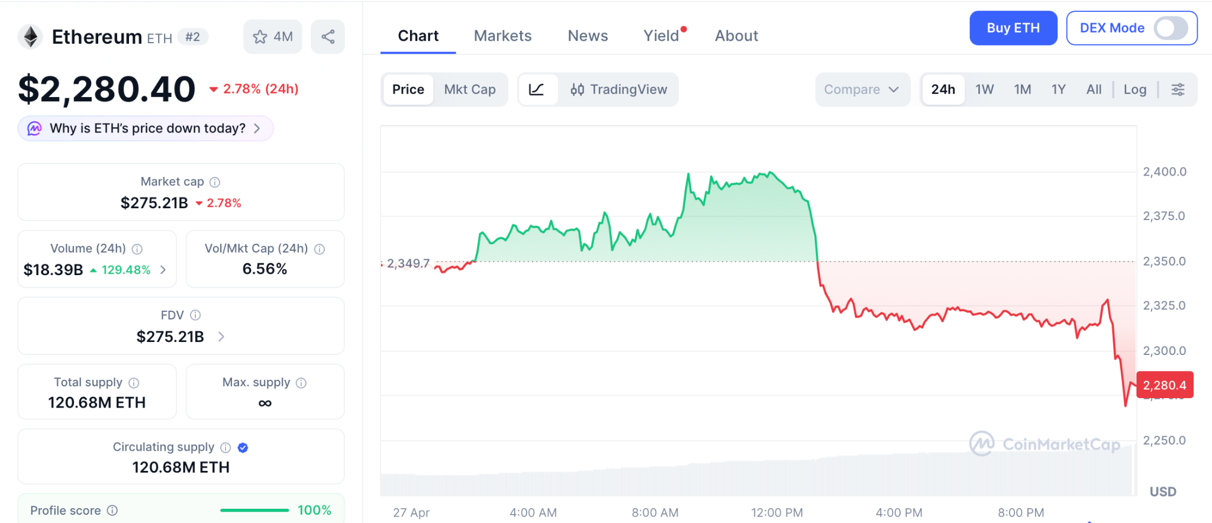This screenshot has width=1212, height=523.
Task: Click the FDV info icon
Action: [195, 315]
